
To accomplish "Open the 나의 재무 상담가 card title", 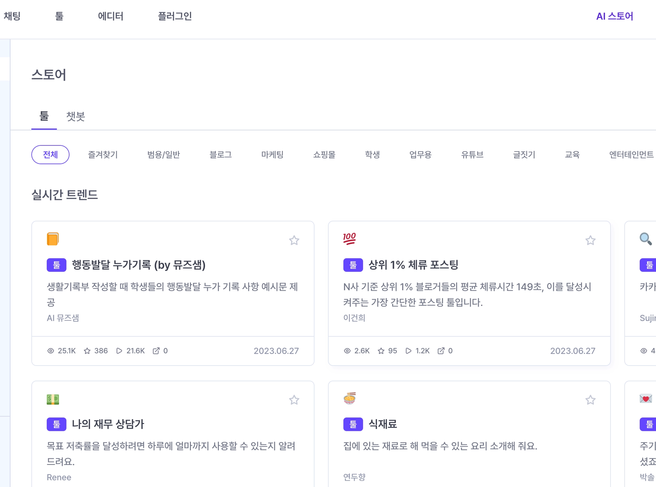I will (x=108, y=424).
